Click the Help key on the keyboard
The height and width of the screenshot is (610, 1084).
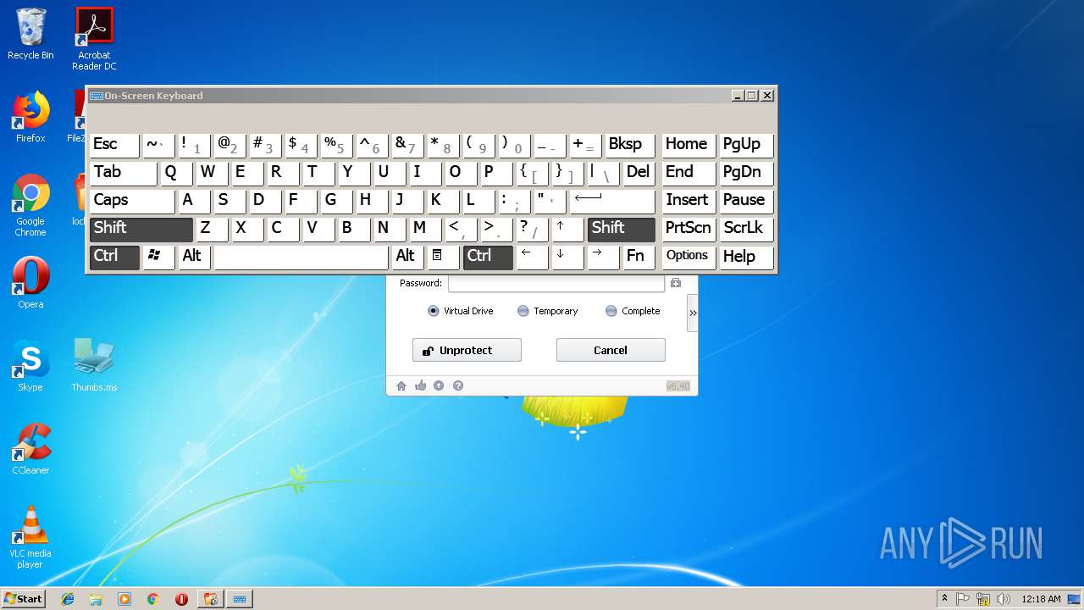pyautogui.click(x=745, y=257)
